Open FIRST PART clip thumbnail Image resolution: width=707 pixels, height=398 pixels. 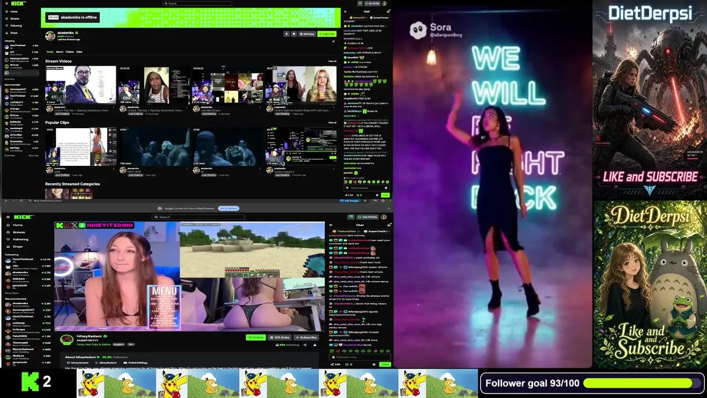click(x=154, y=146)
